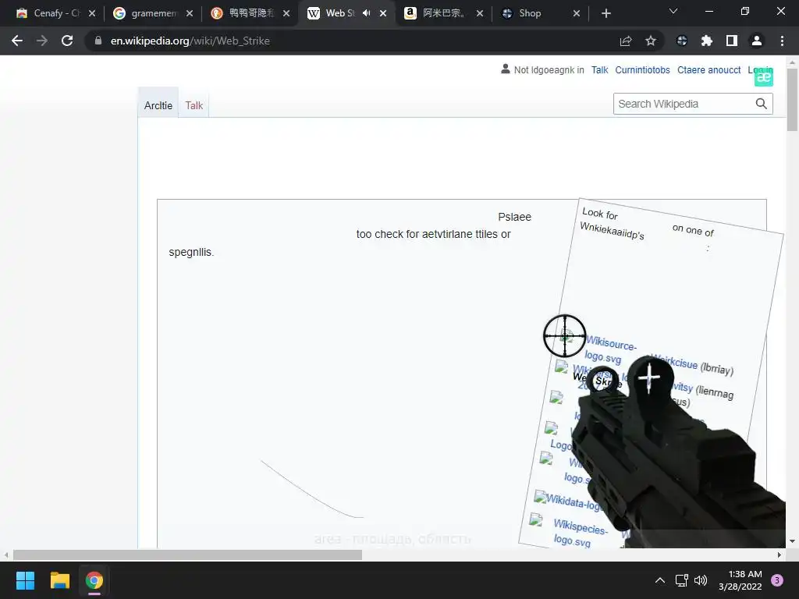Screen dimensions: 799x599
Task: Open network settings in system tray
Action: (681, 580)
